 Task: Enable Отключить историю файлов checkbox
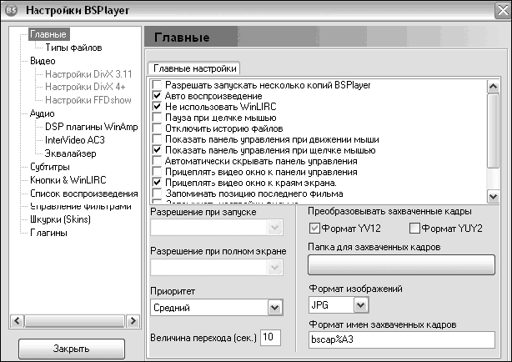point(157,128)
